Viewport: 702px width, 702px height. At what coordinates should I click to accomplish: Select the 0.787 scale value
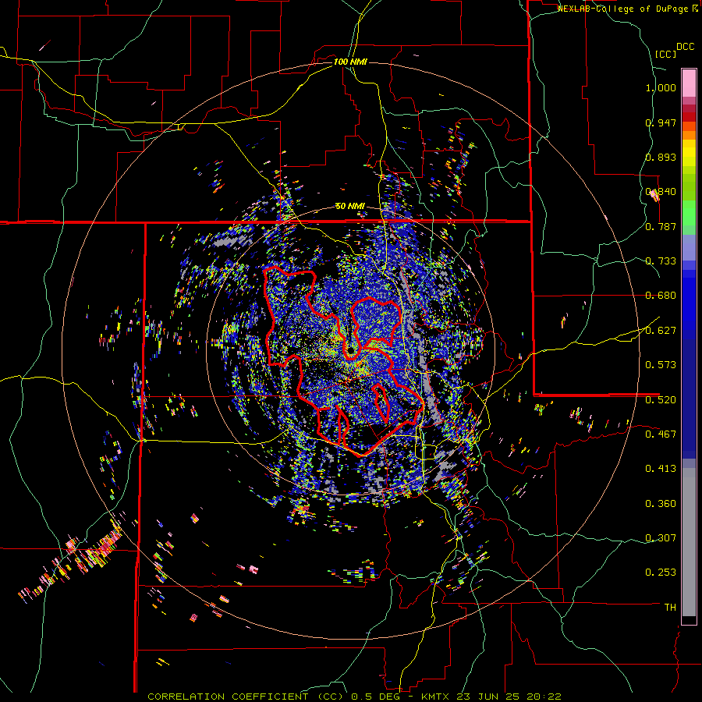coord(661,226)
